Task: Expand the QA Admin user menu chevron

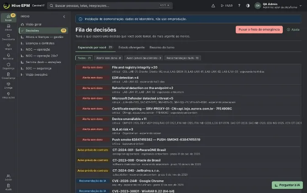Action: [x=301, y=5]
